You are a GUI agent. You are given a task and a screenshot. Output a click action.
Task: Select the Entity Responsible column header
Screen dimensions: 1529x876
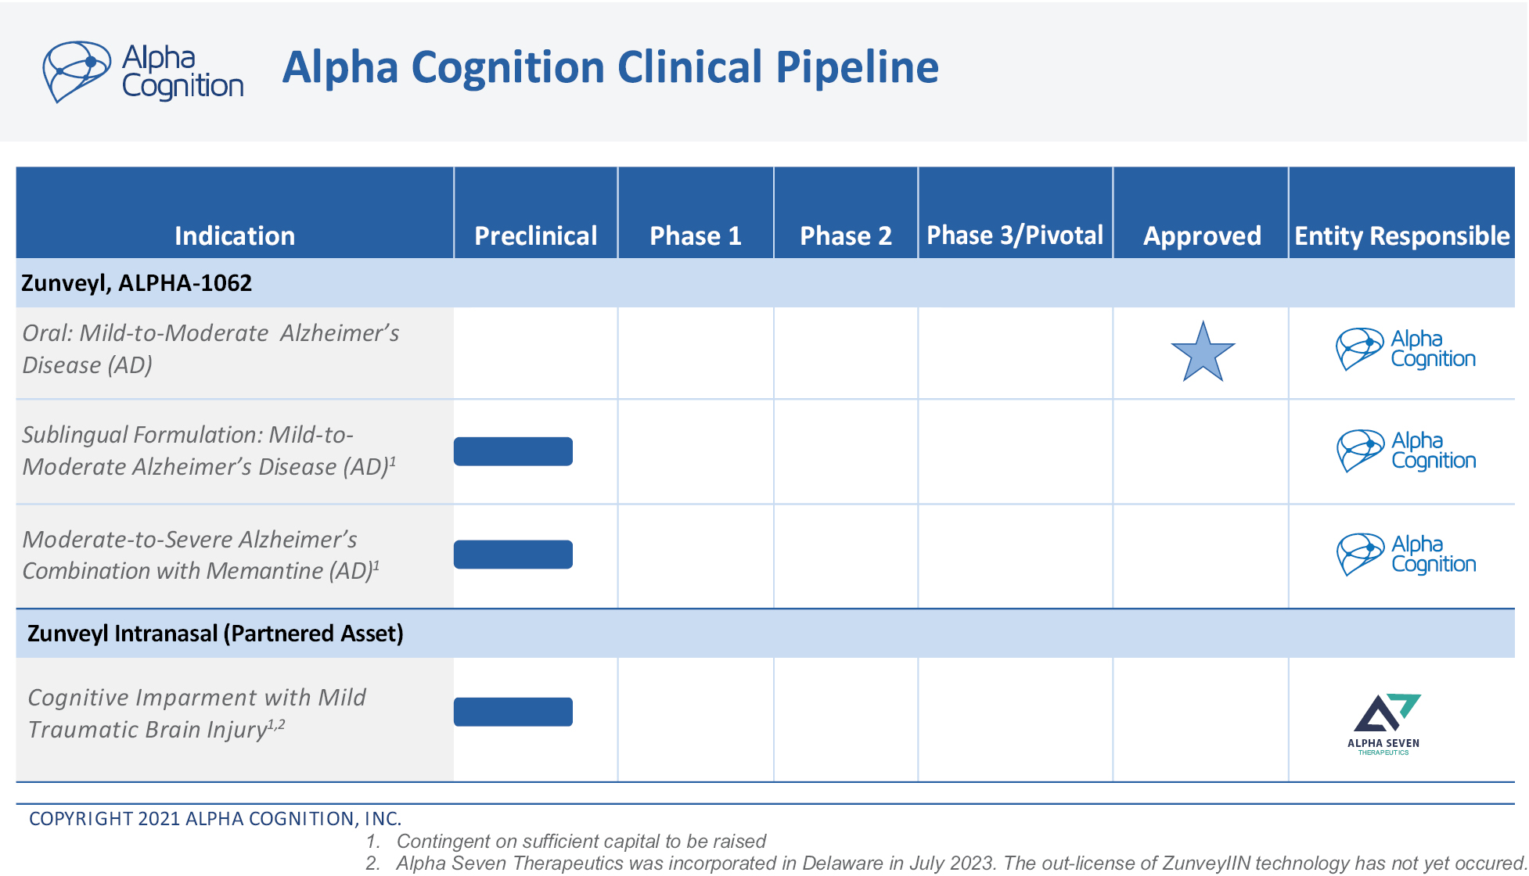tap(1402, 235)
